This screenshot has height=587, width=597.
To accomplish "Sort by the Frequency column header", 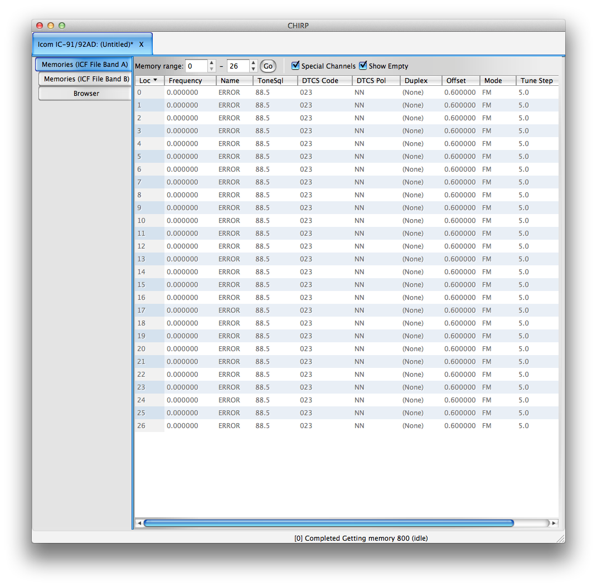I will (190, 81).
